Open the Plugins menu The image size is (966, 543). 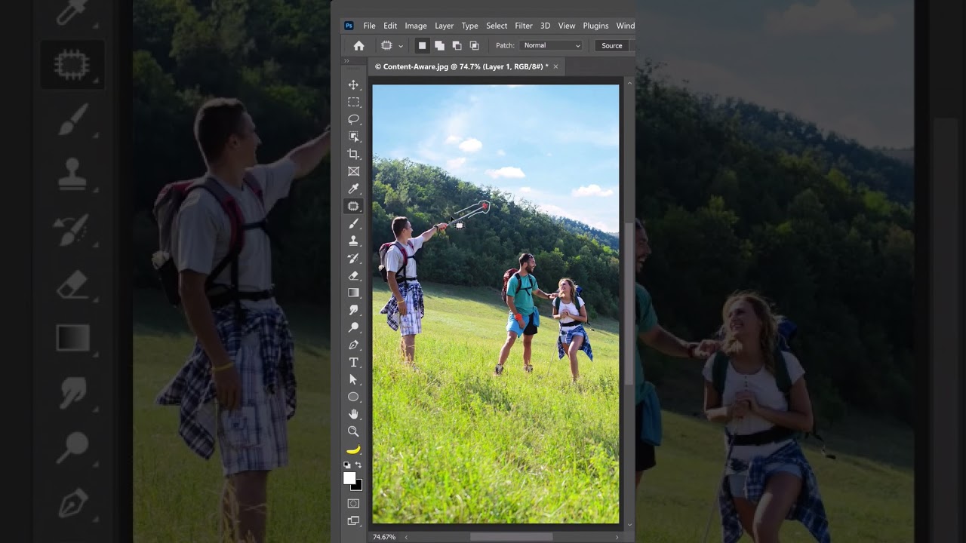(595, 26)
